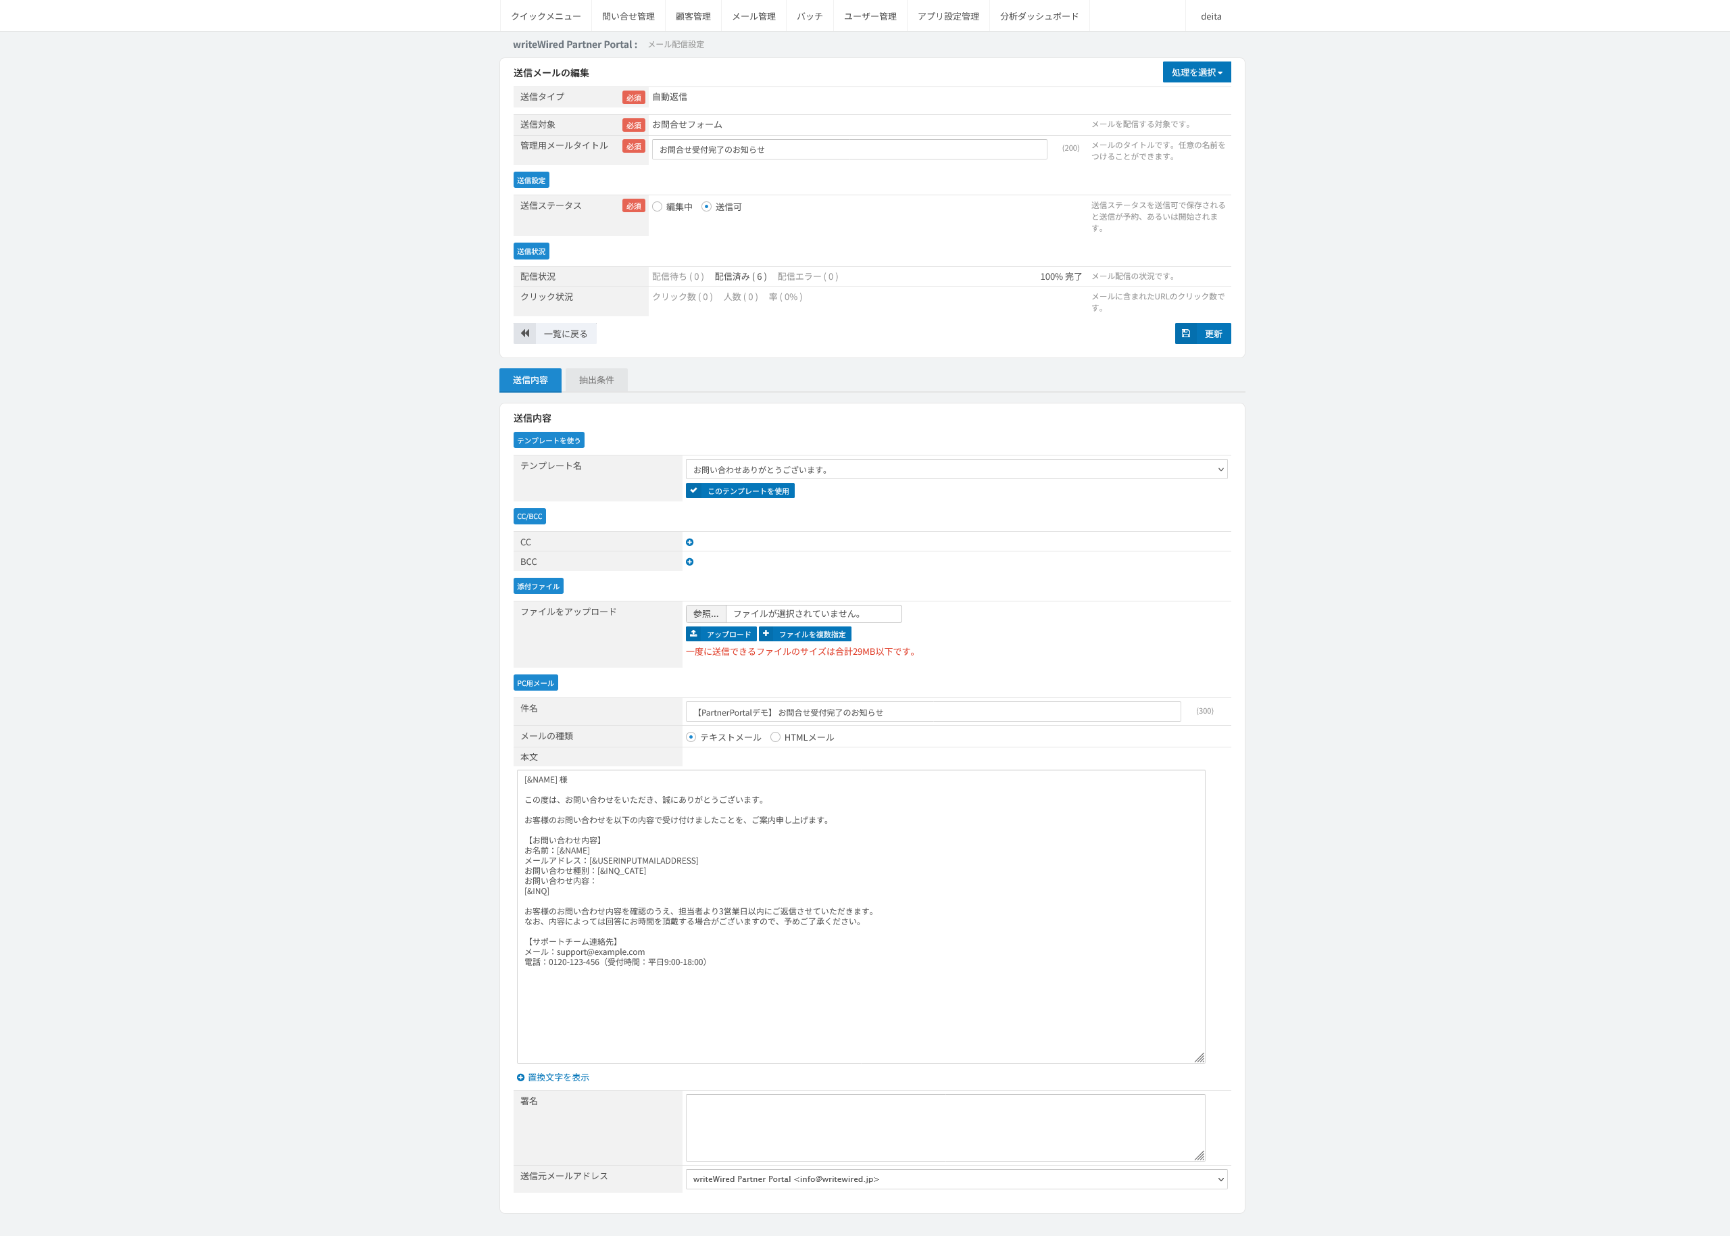Click the deita user menu

pos(1211,16)
